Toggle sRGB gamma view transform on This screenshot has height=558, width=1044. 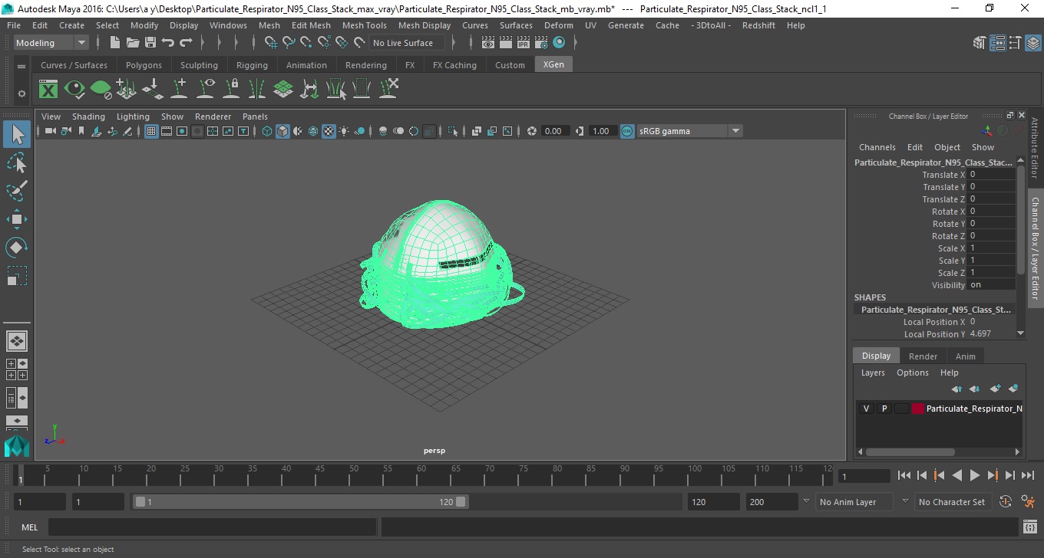tap(627, 131)
